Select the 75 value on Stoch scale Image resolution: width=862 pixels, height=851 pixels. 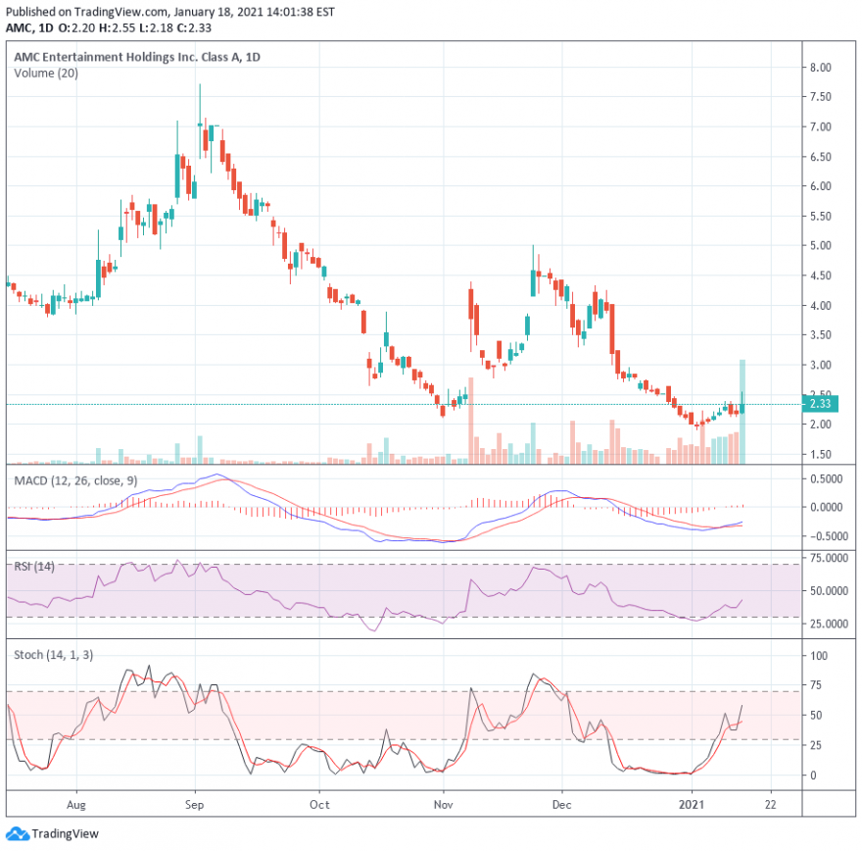point(816,685)
